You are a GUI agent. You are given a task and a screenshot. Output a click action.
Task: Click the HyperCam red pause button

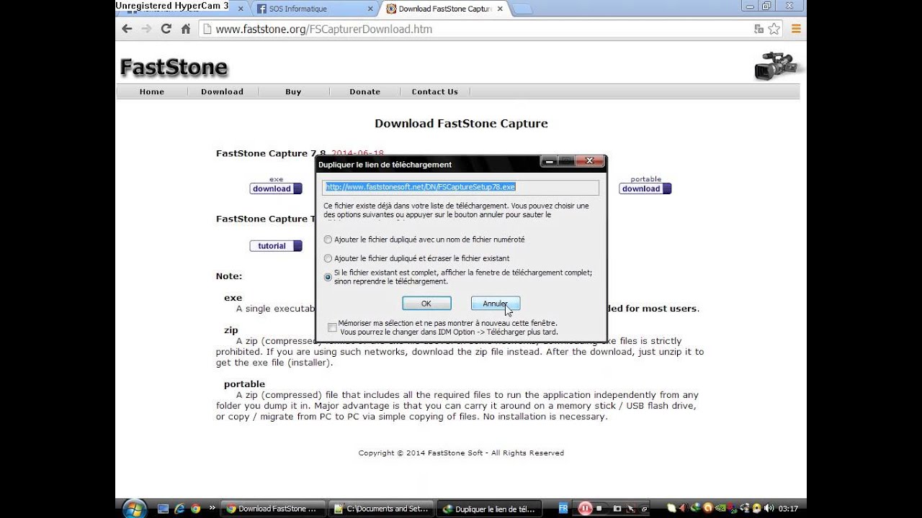[584, 509]
